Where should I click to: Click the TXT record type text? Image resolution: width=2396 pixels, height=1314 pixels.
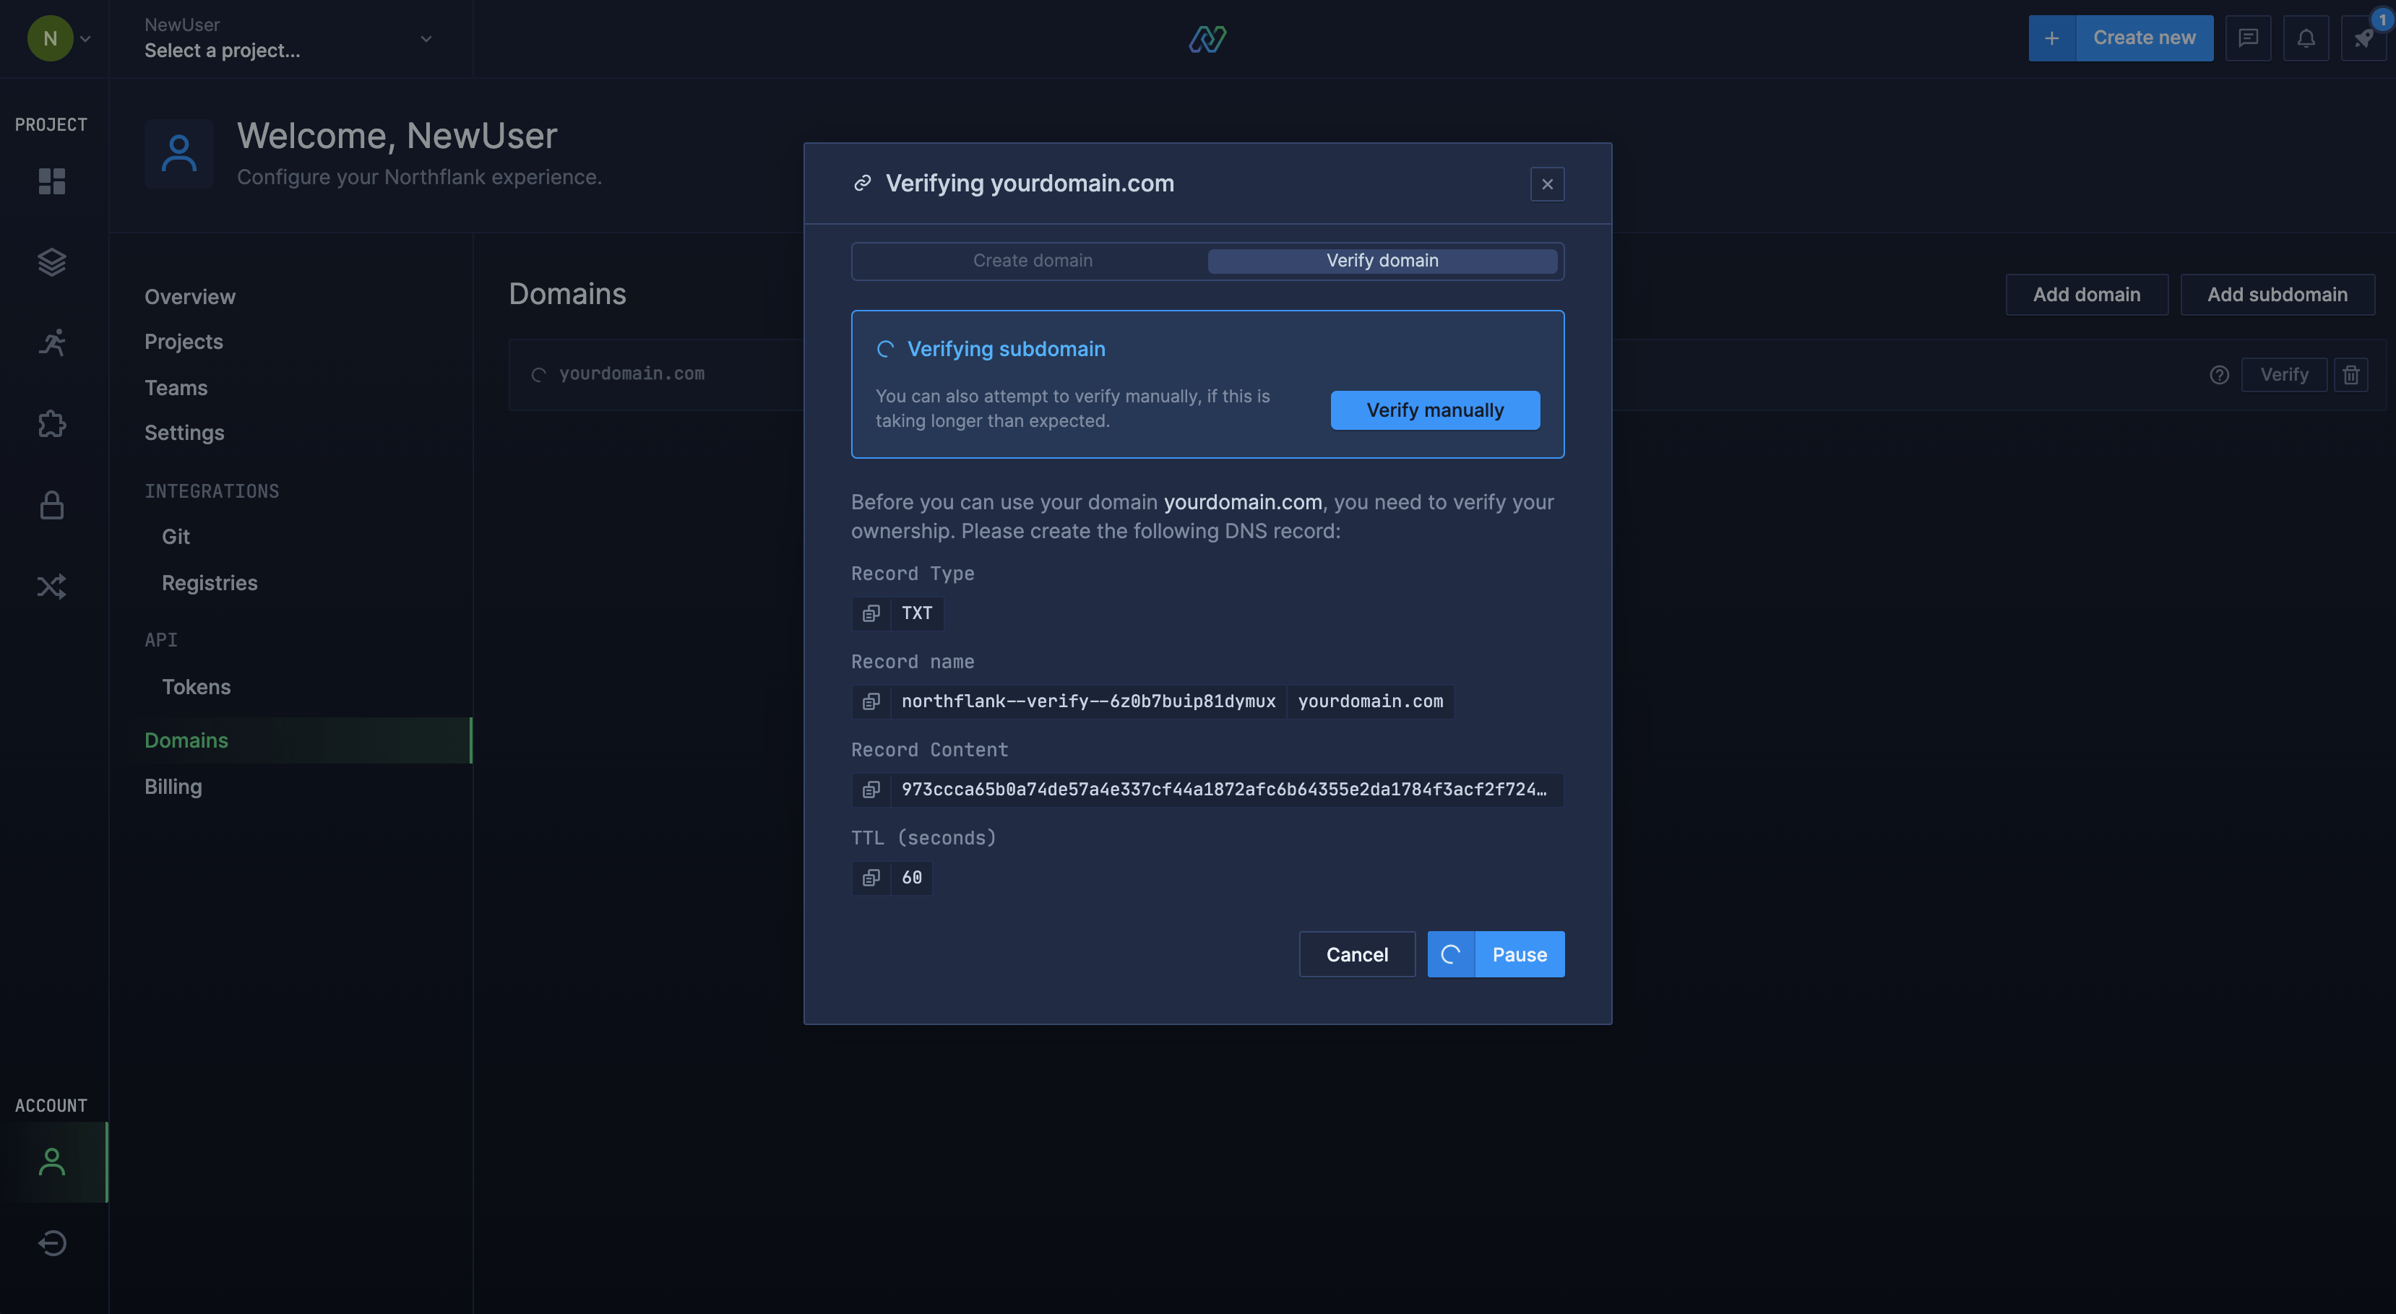(x=916, y=613)
